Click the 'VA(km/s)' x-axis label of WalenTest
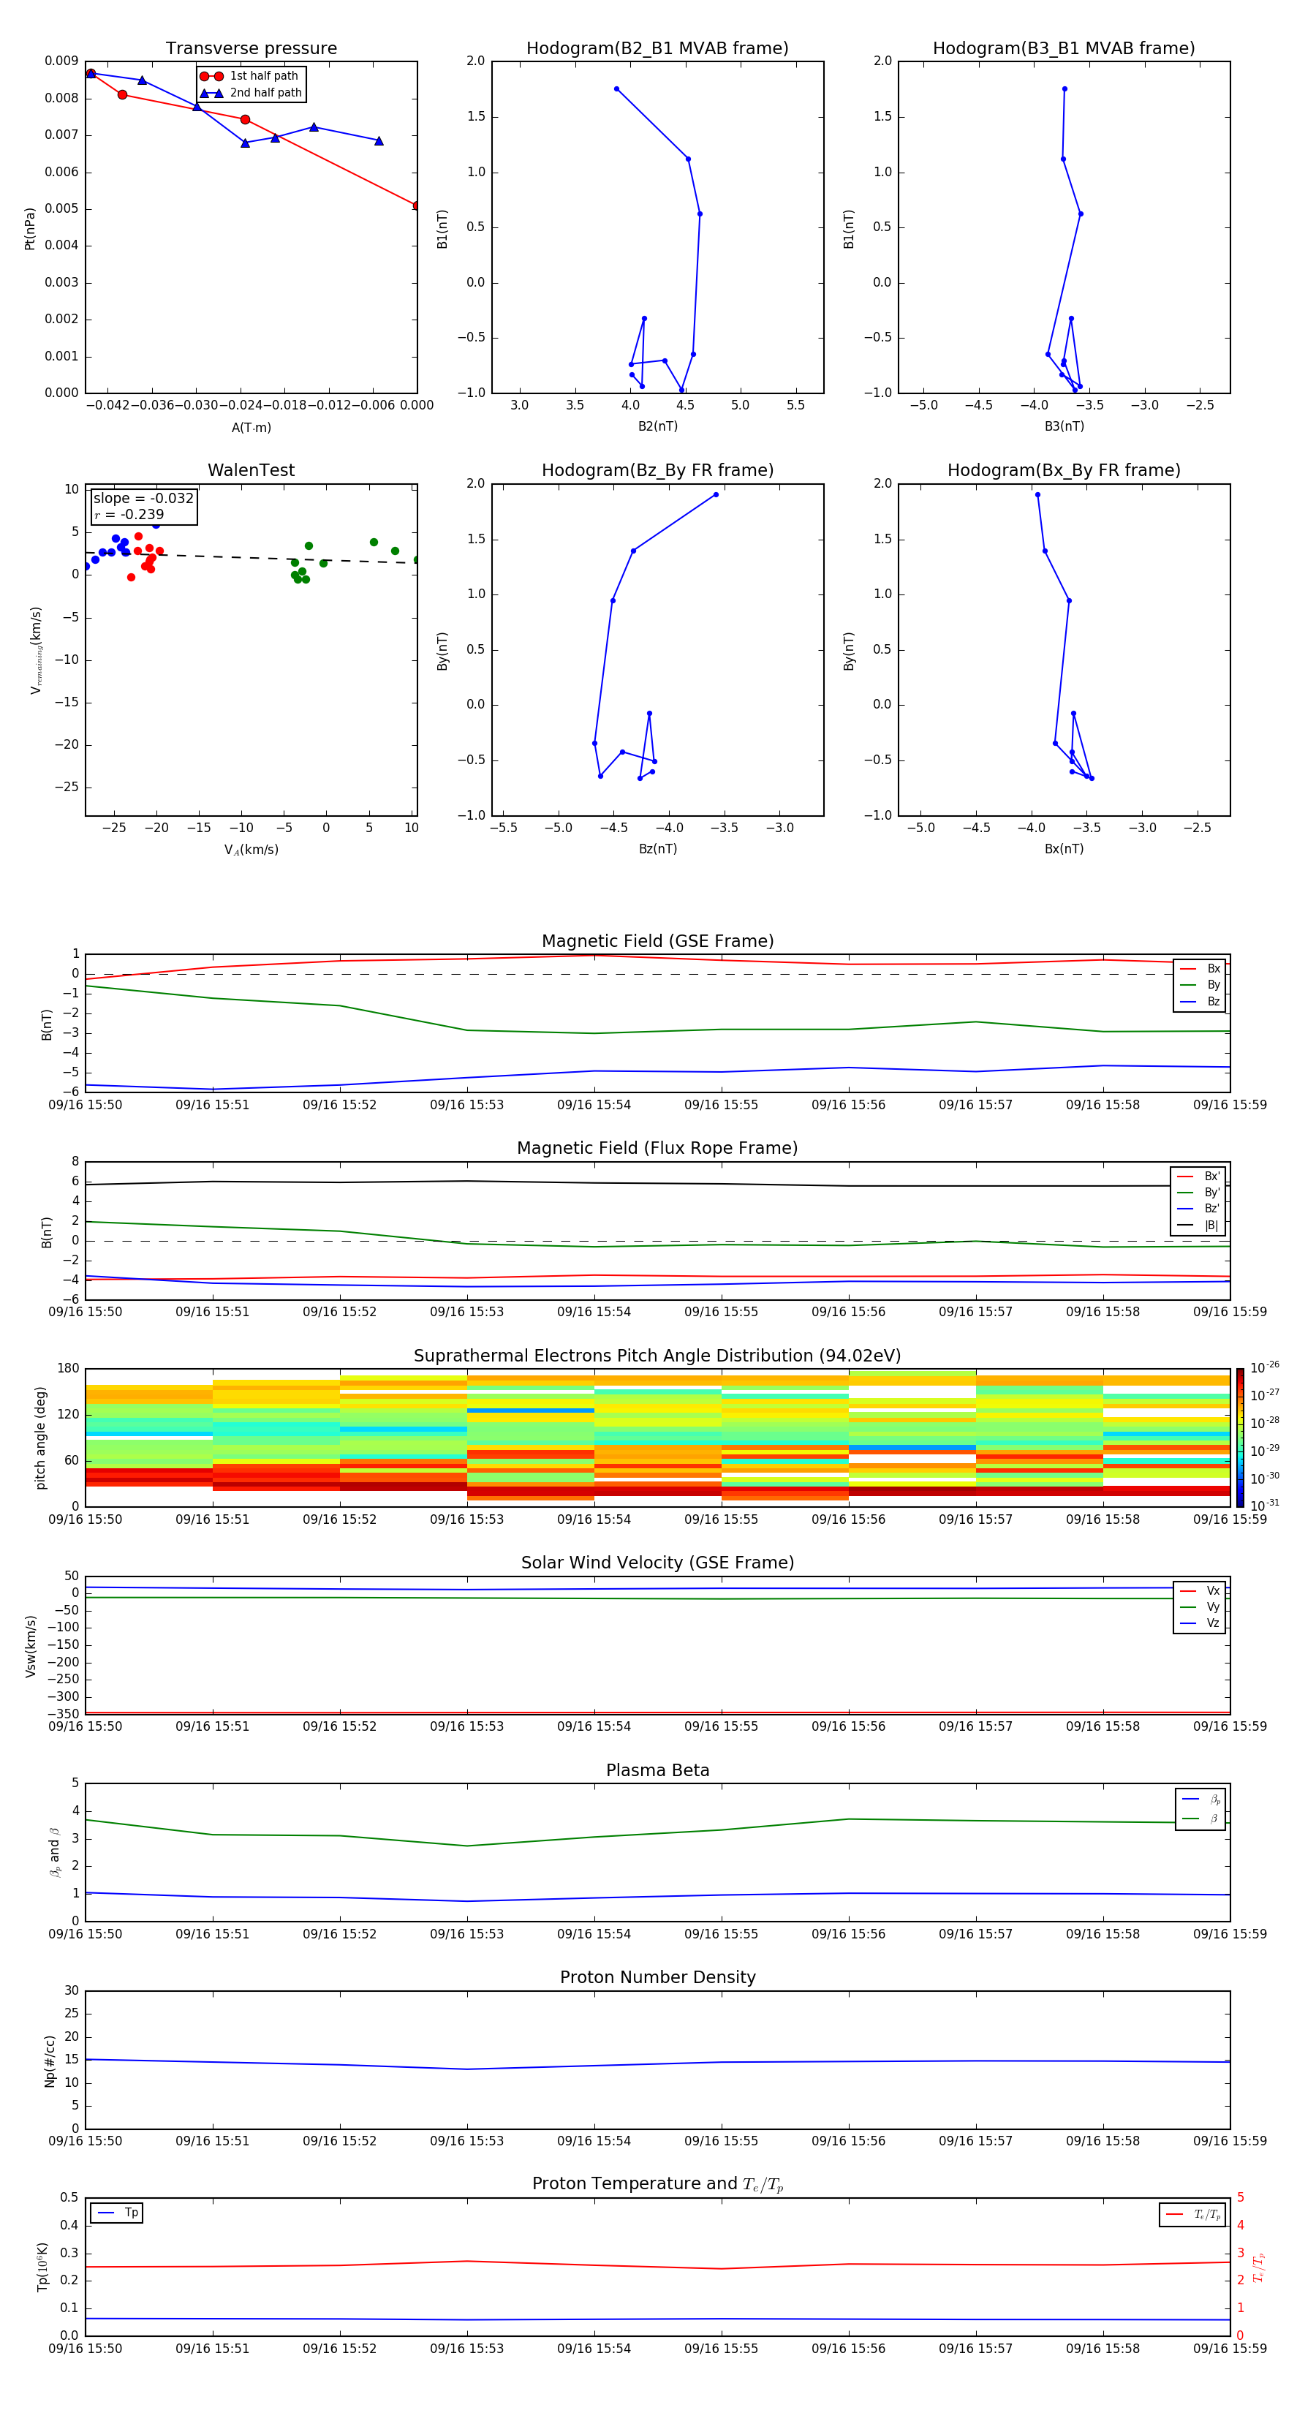This screenshot has height=2413, width=1316. 251,850
